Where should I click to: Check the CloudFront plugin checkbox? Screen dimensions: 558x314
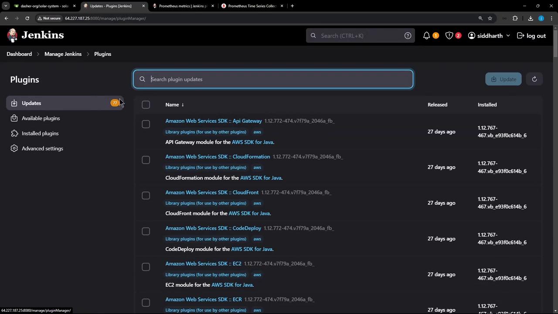pyautogui.click(x=146, y=196)
